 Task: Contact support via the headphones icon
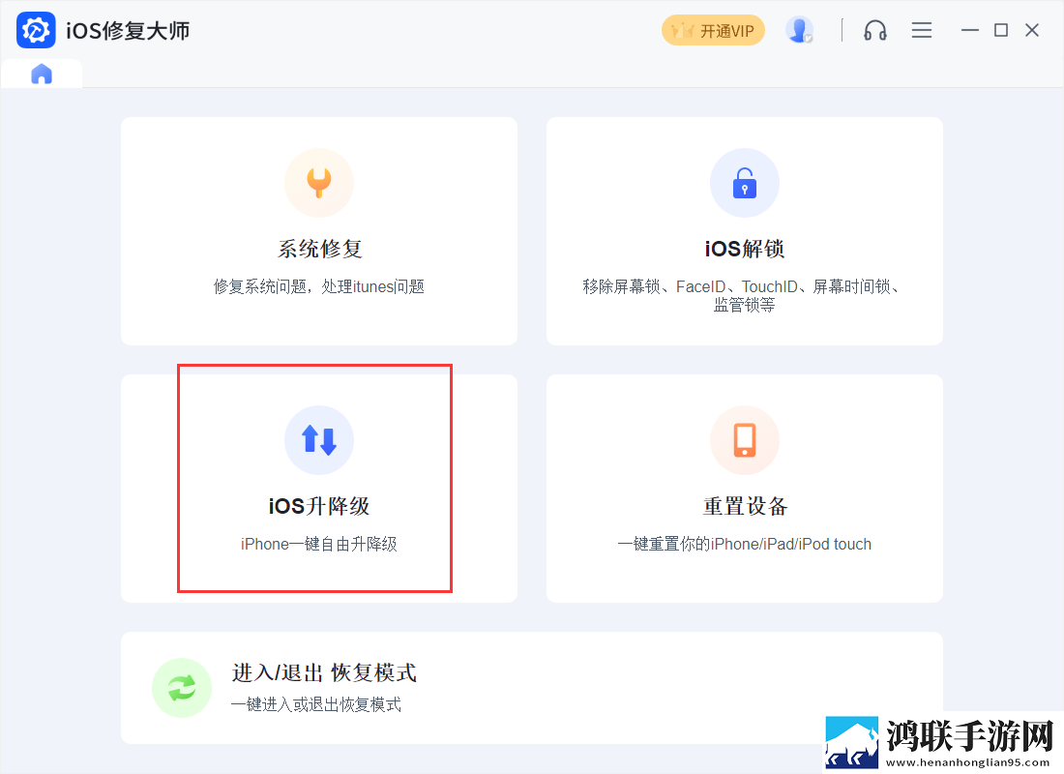coord(874,30)
